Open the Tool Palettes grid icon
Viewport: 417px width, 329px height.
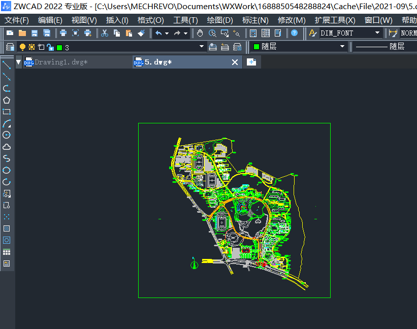[x=266, y=33]
